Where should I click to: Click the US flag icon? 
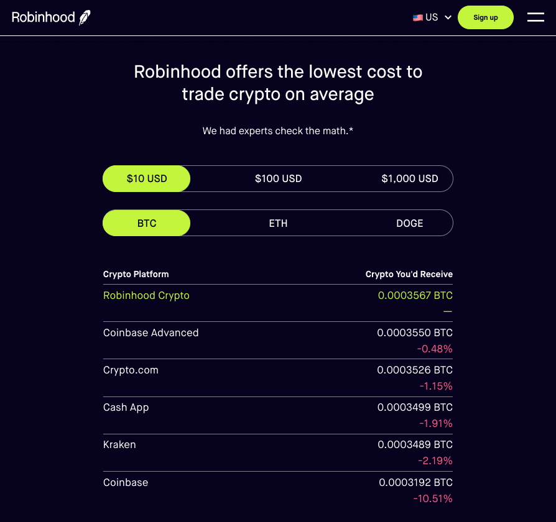[x=418, y=17]
